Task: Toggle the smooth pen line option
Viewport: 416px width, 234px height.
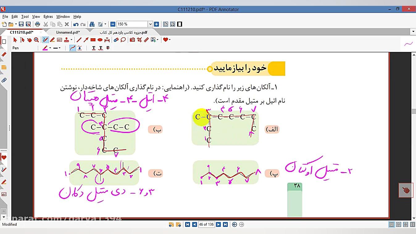Action: tap(73, 48)
